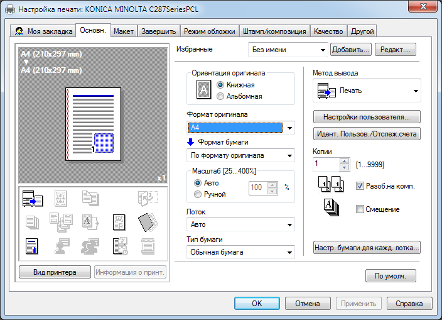The width and height of the screenshot is (442, 320).
Task: Open Настр. бумаги для кажд. лотка...
Action: point(367,248)
